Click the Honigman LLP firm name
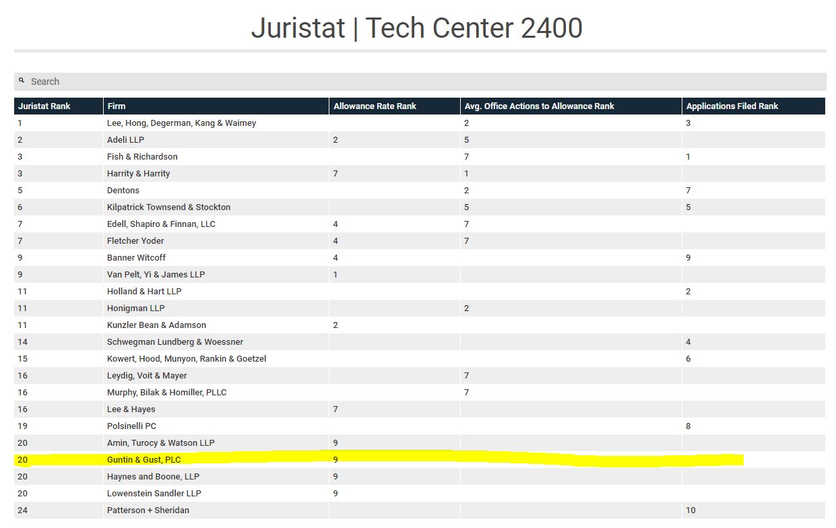Screen dimensions: 836x528 click(x=135, y=308)
